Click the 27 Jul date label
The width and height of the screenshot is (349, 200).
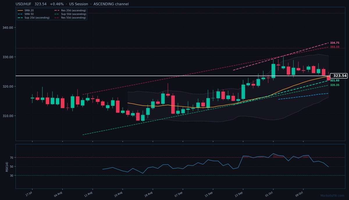29,194
